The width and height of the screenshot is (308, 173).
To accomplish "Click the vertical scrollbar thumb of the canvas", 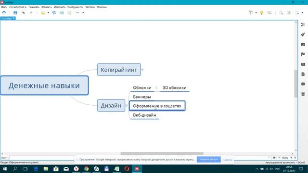I will click(295, 84).
